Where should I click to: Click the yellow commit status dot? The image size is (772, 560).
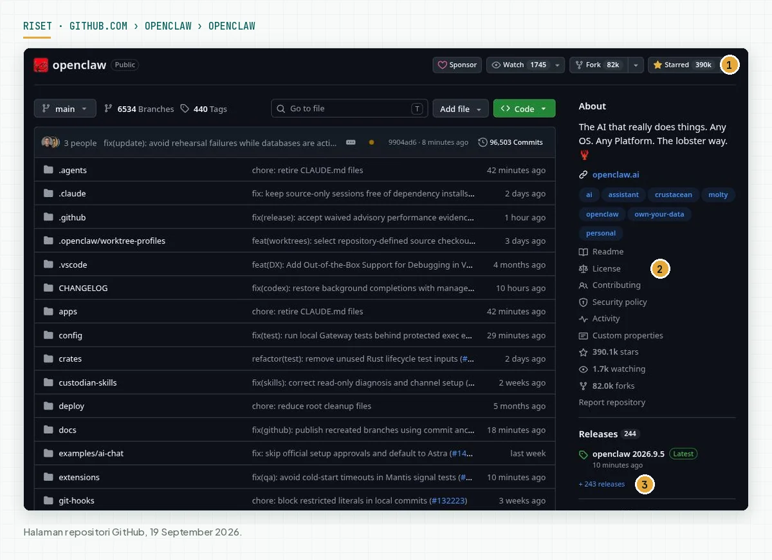(371, 142)
